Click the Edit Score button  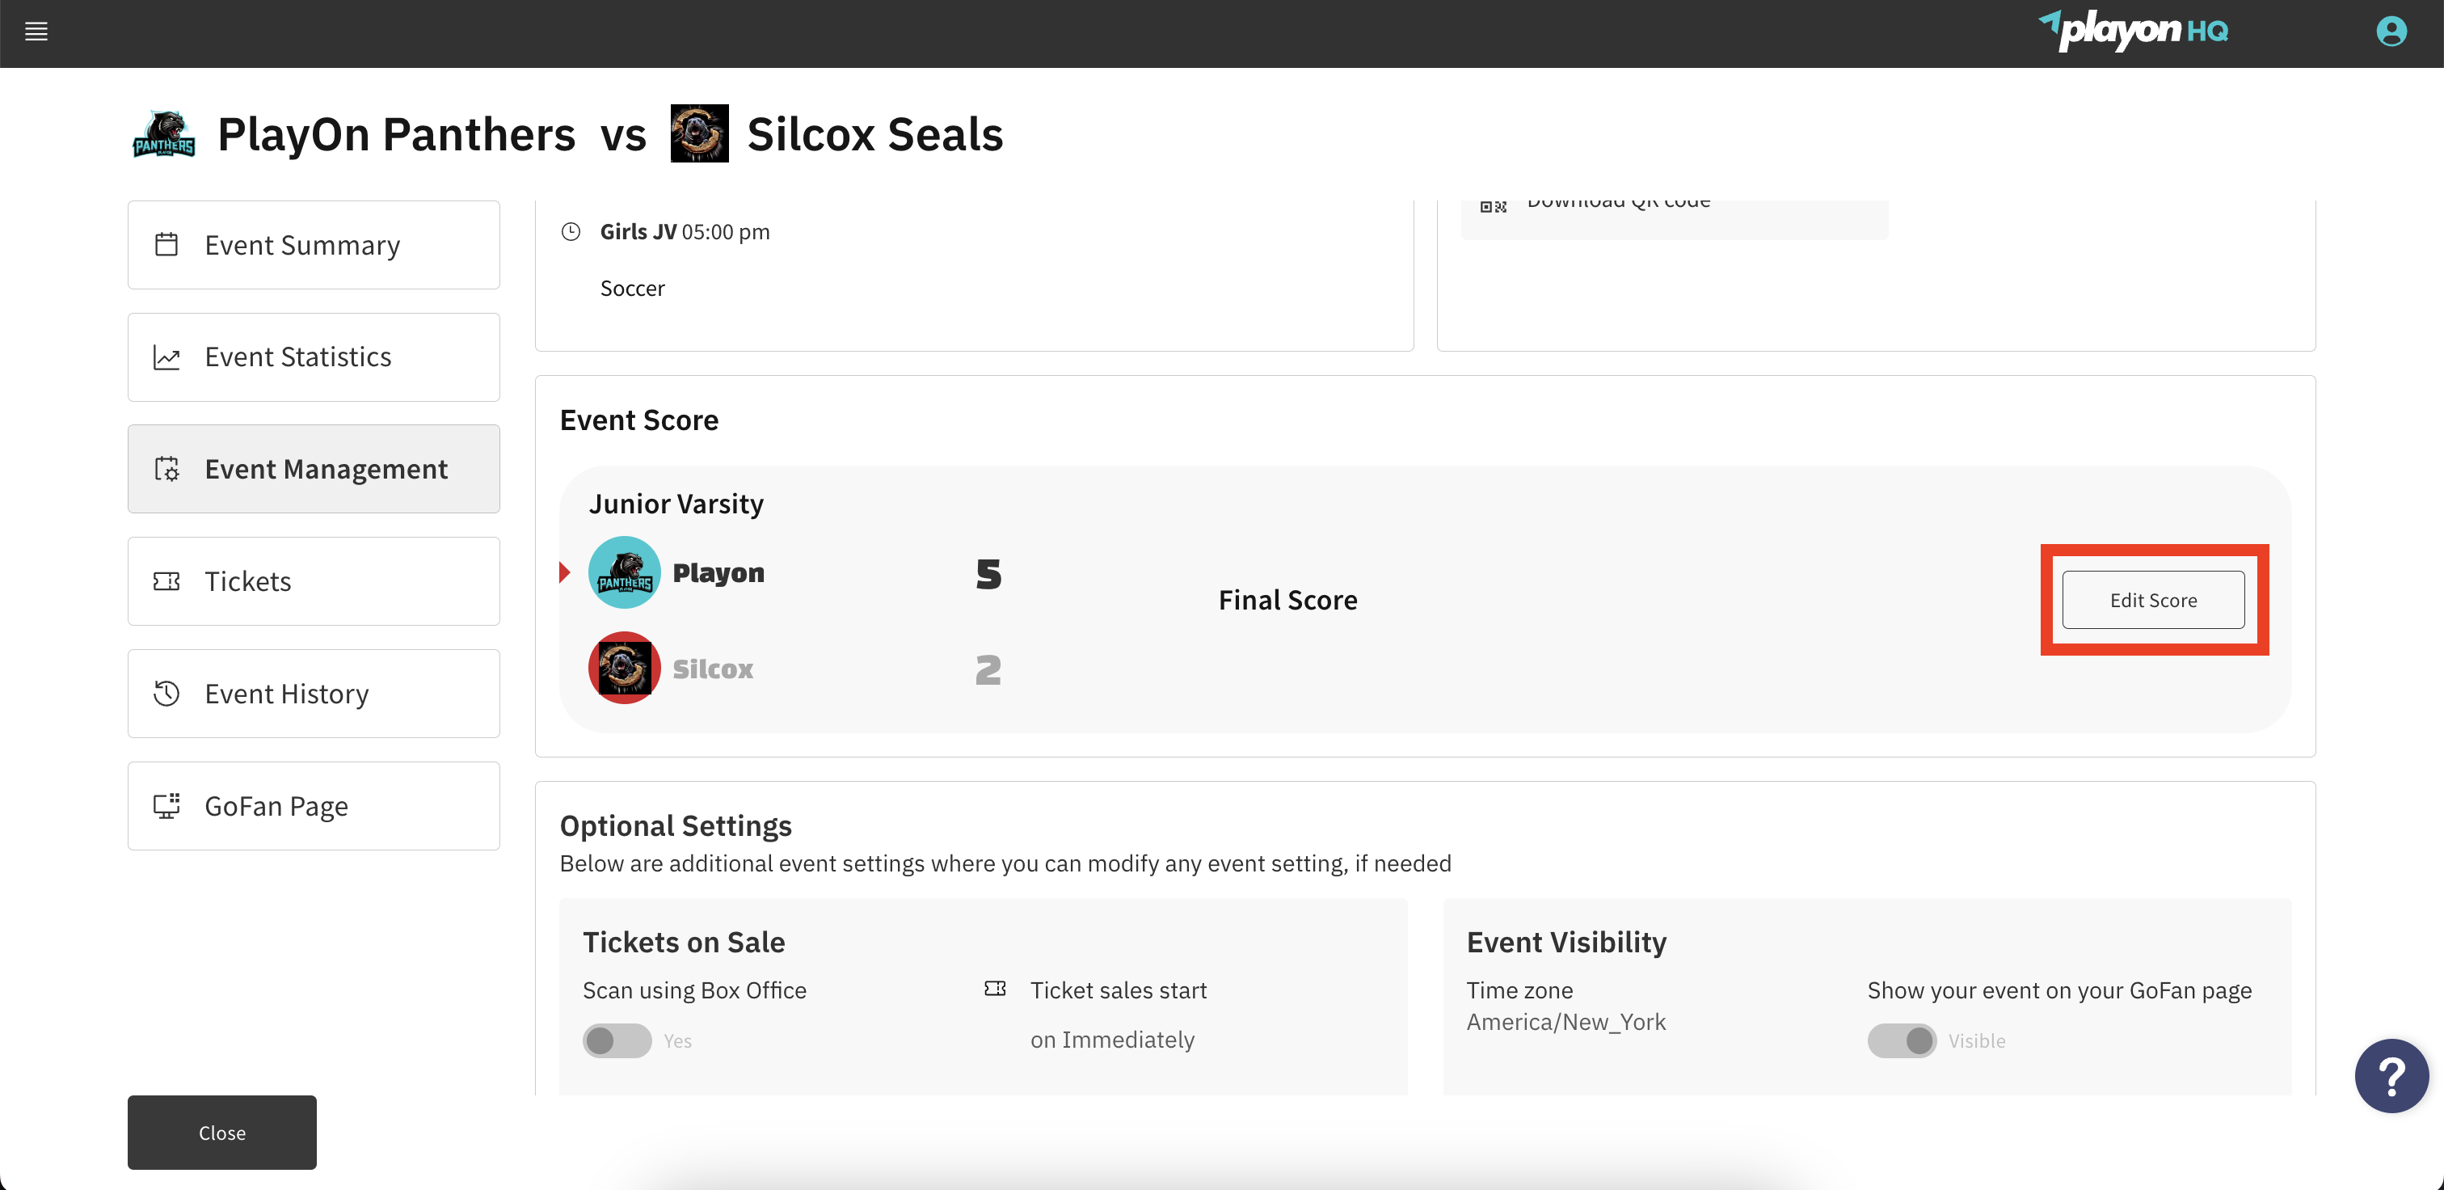(2154, 599)
